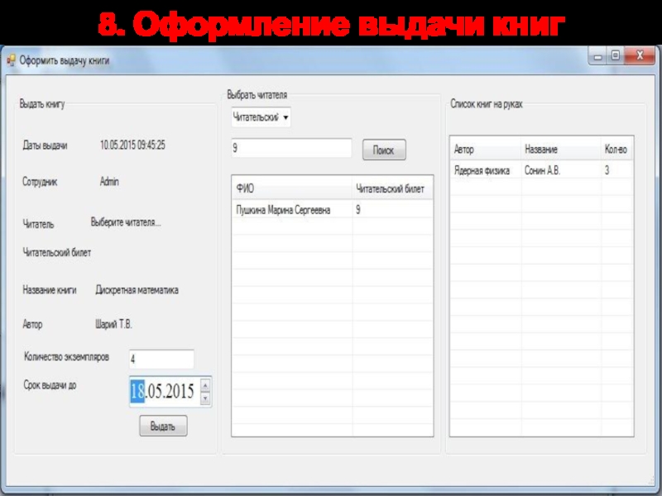Click the Поиск button
This screenshot has height=496, width=662.
384,150
